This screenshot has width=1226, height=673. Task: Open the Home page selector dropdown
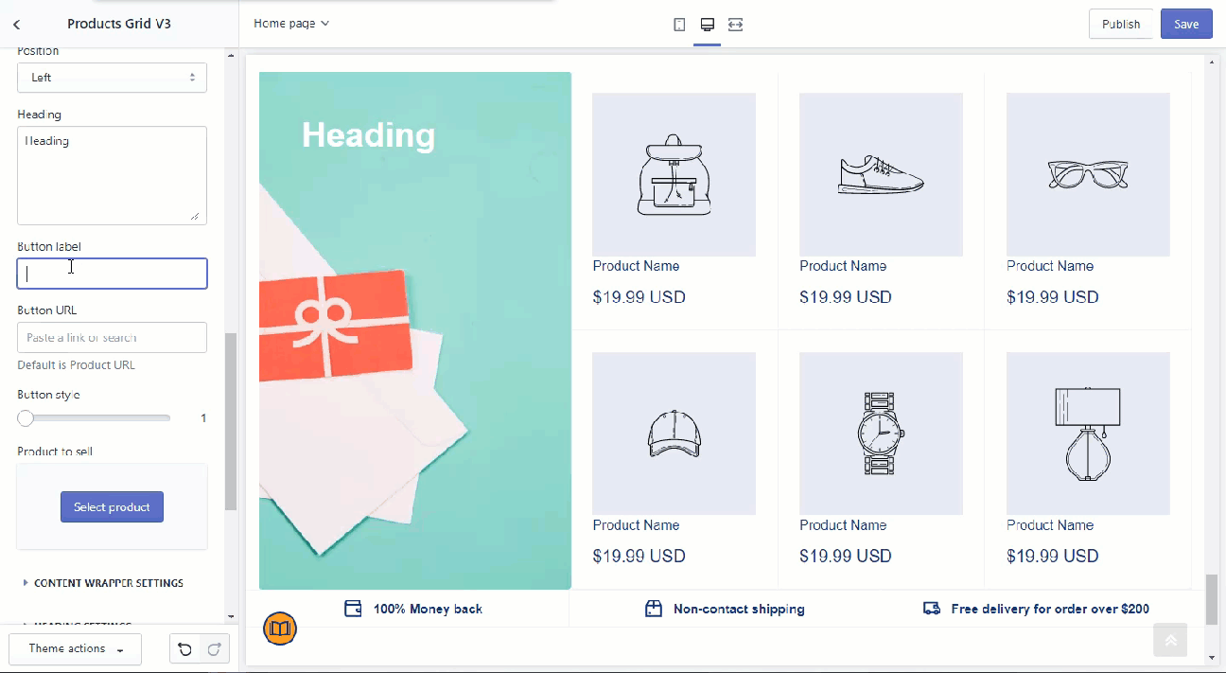[290, 24]
